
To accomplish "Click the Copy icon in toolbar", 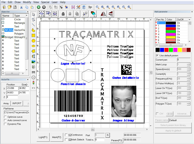I will tap(27, 7).
